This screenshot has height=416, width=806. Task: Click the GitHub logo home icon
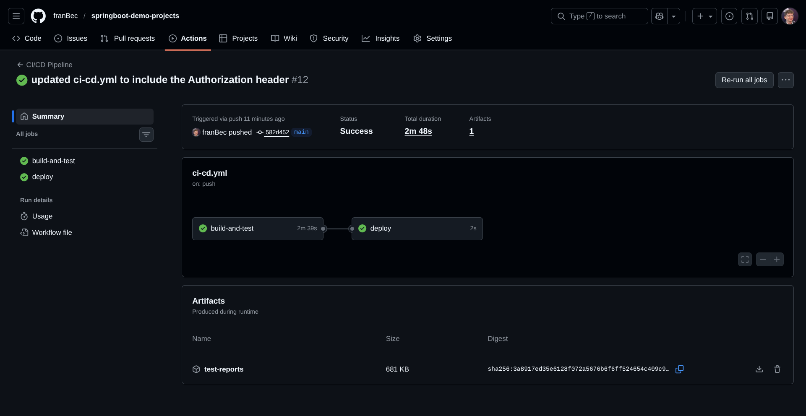coord(38,16)
